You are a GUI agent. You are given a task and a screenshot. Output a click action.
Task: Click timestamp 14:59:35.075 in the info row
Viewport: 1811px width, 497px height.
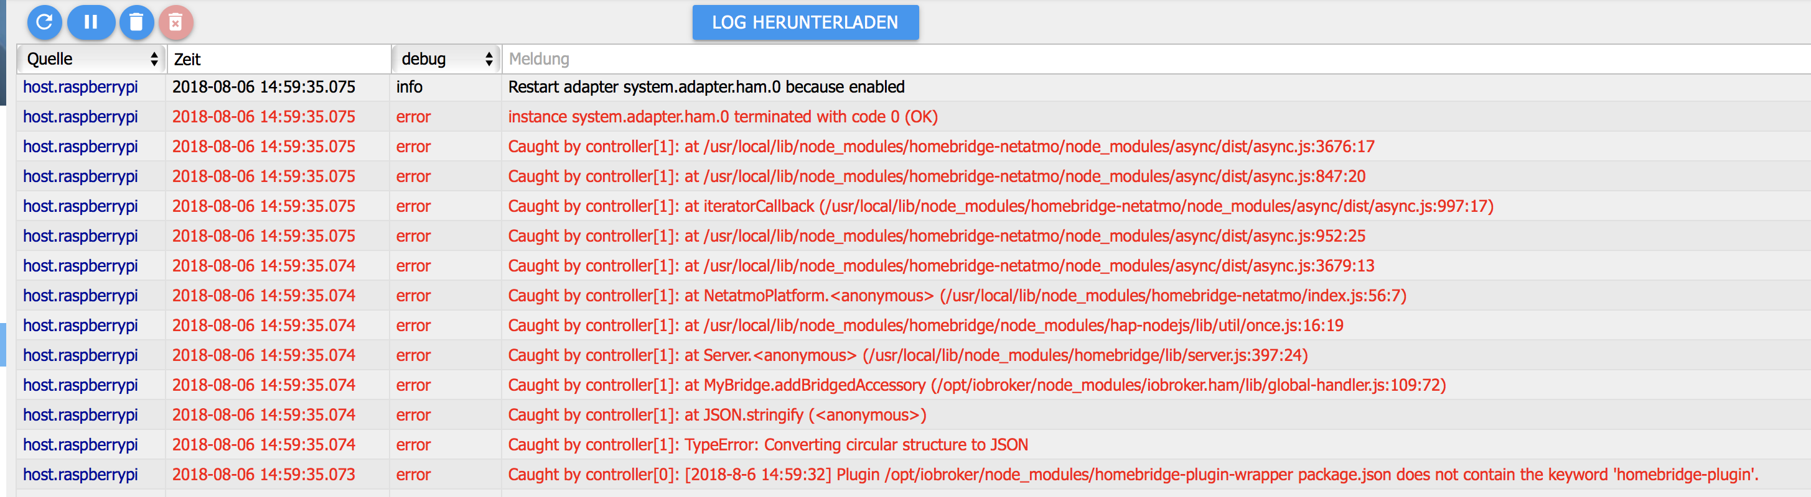264,87
